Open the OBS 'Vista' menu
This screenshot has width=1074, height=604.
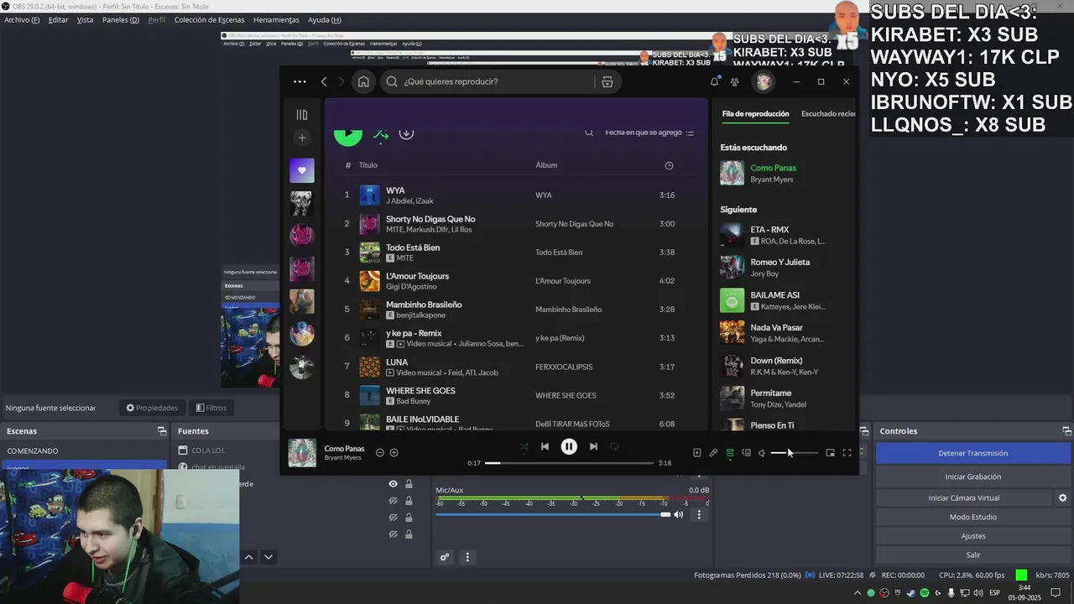[x=85, y=20]
